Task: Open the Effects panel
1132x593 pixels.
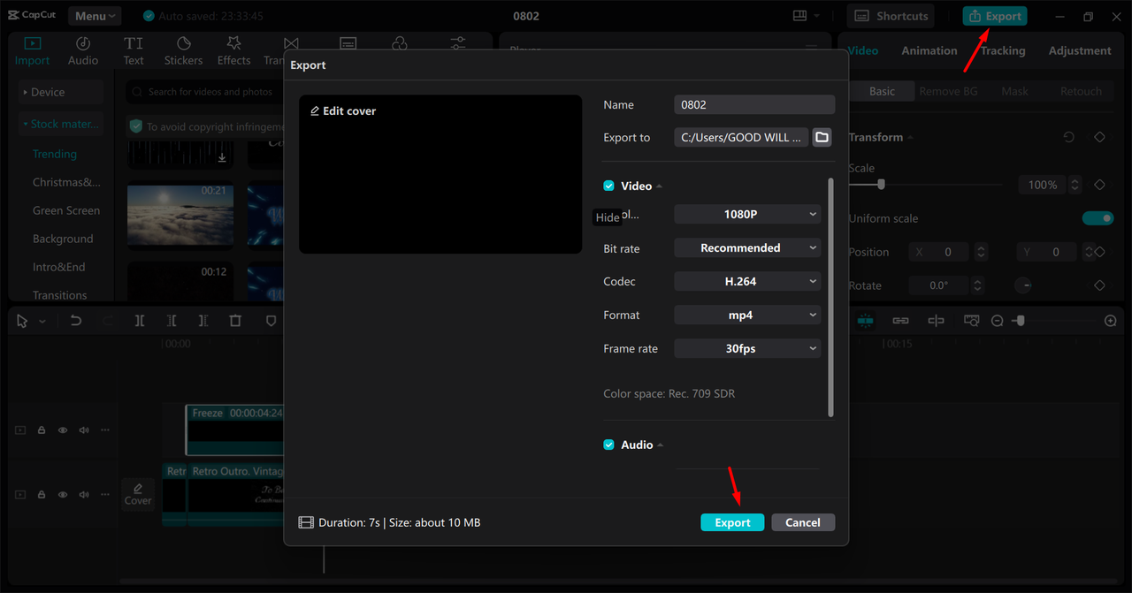Action: pos(233,51)
